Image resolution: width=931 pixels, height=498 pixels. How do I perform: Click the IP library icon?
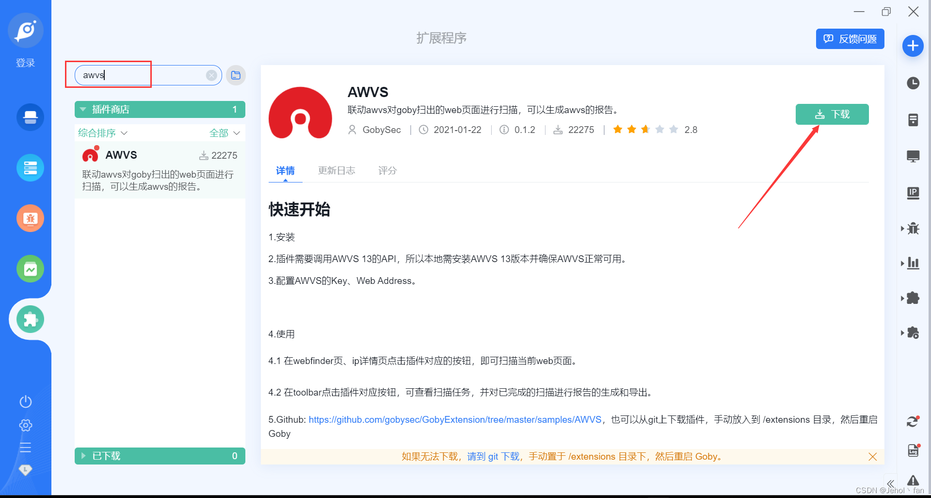coord(913,193)
